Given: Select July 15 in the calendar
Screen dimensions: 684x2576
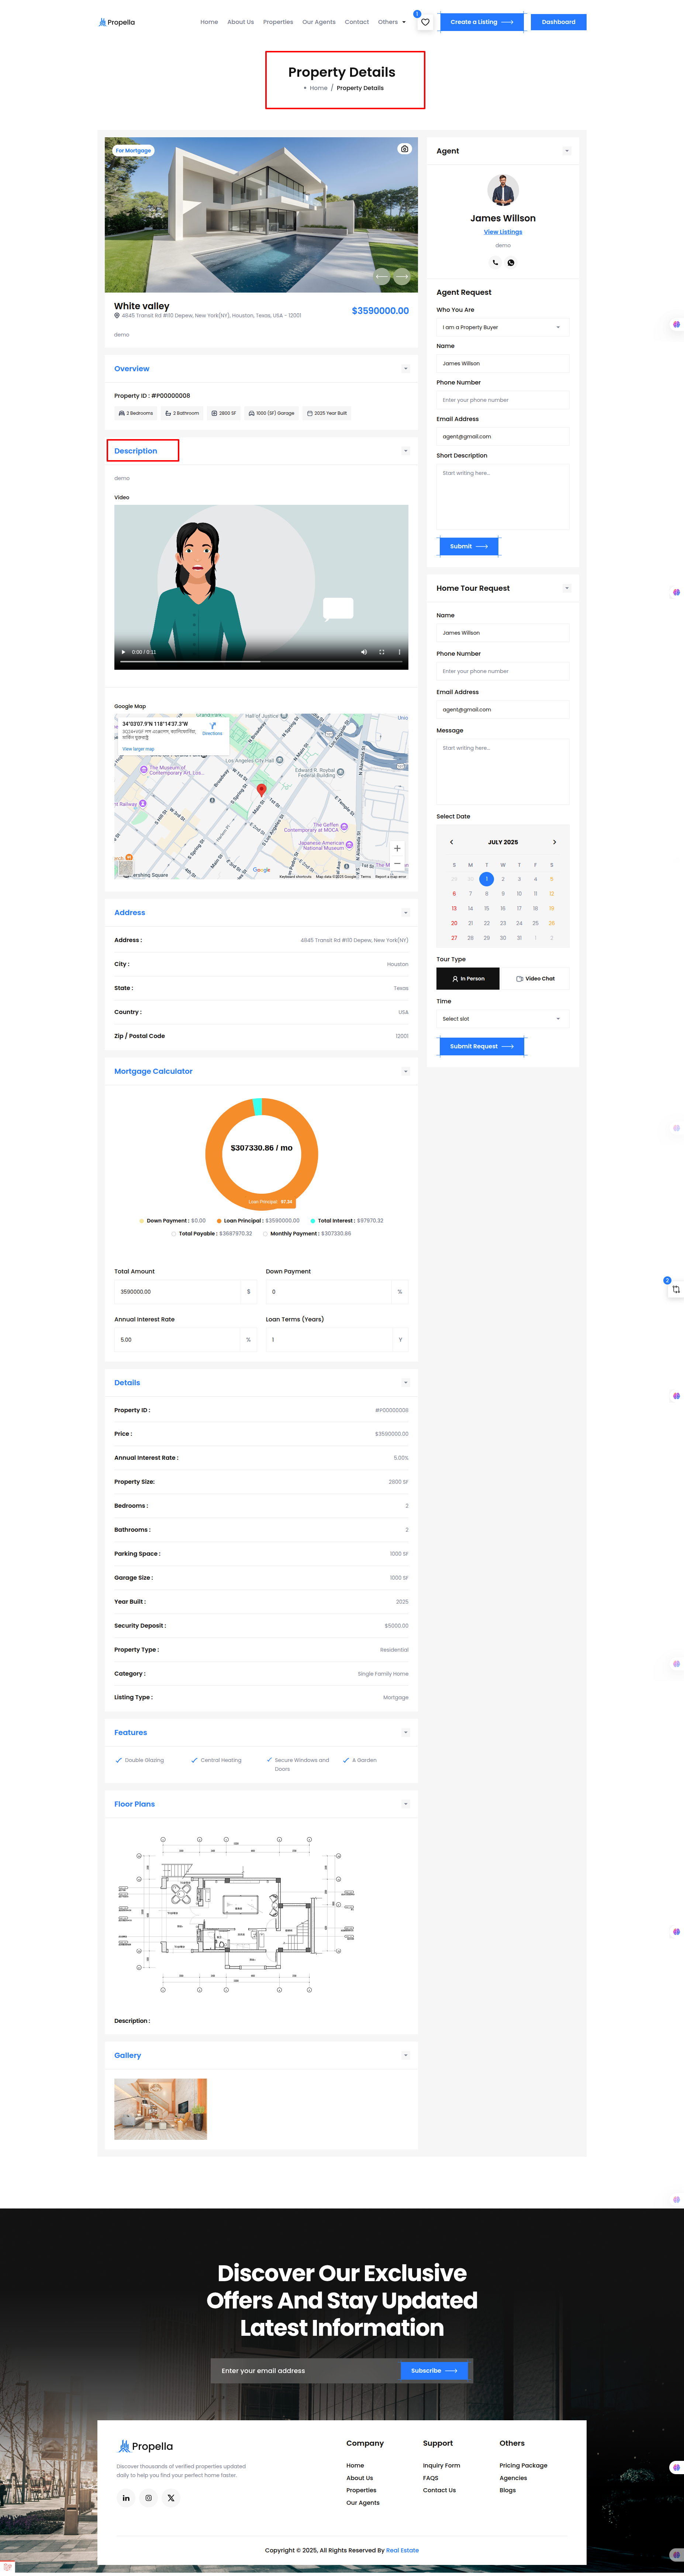Looking at the screenshot, I should (487, 908).
